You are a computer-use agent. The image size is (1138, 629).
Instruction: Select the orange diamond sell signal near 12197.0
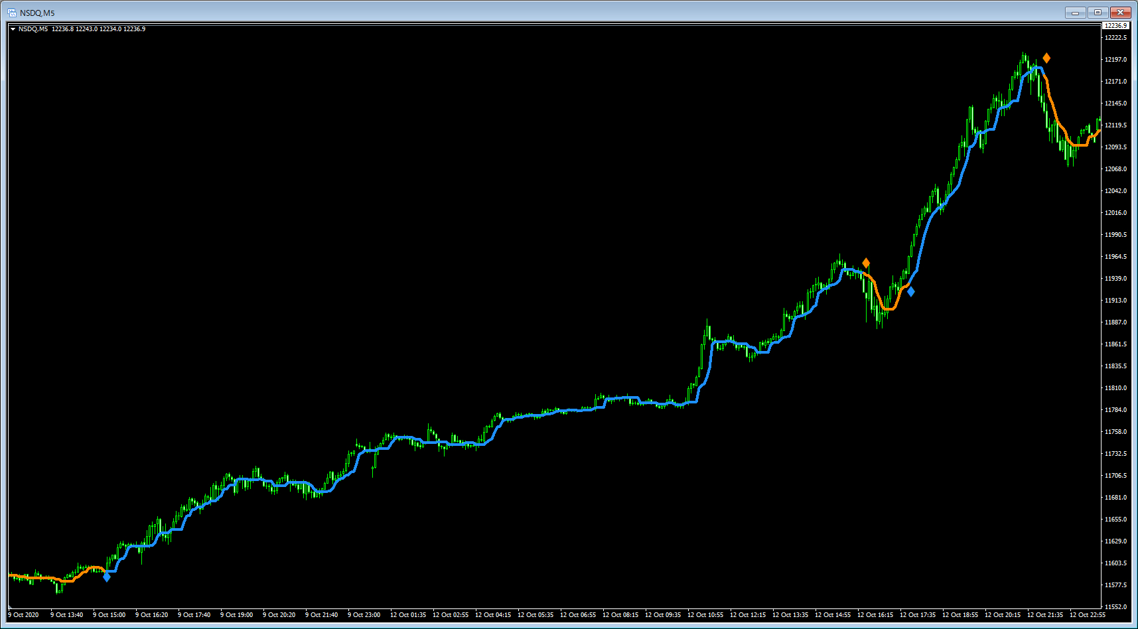(1046, 58)
